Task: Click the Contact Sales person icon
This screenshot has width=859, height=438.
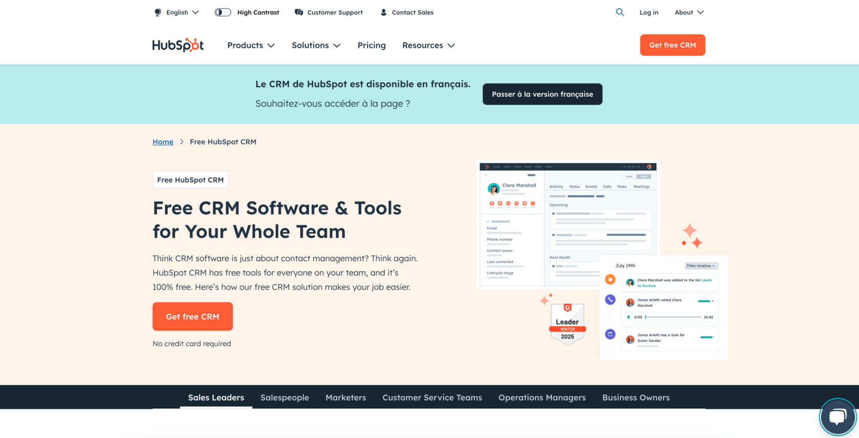Action: pyautogui.click(x=383, y=12)
